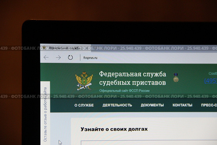Click the browser forward arrow
Screen dimensions: 217x145
pyautogui.click(x=58, y=57)
